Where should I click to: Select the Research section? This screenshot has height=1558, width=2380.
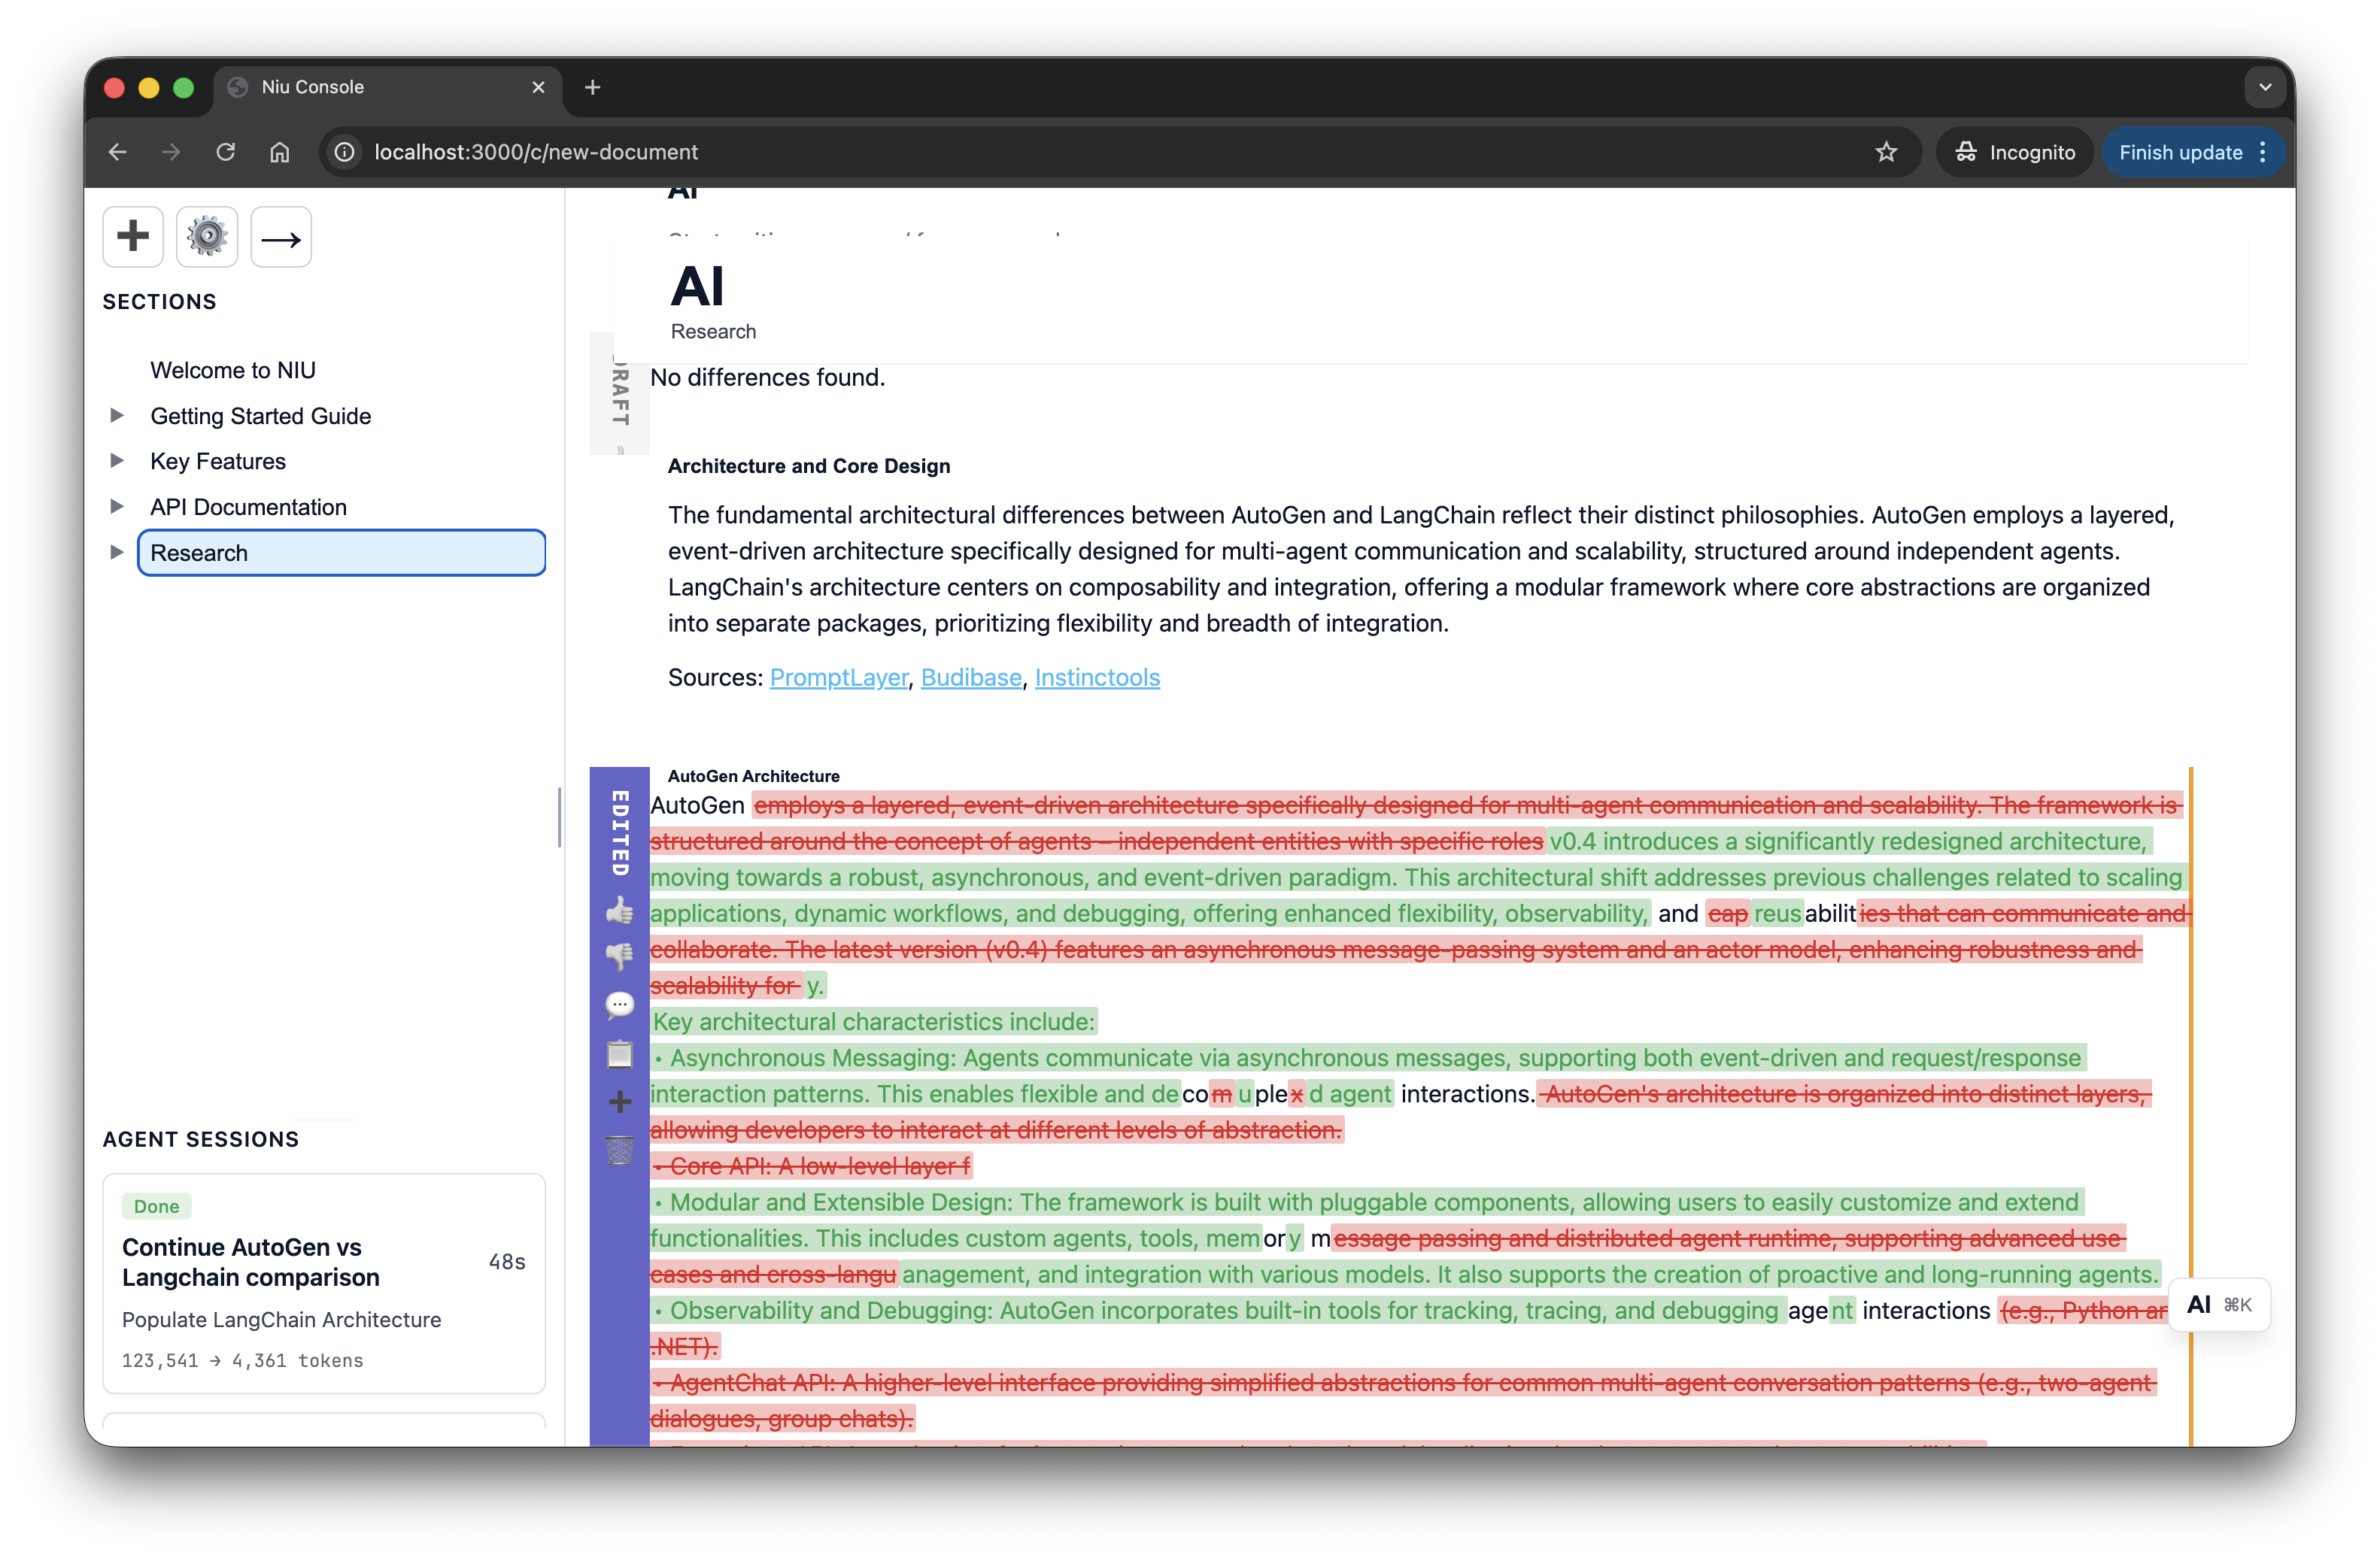[341, 553]
